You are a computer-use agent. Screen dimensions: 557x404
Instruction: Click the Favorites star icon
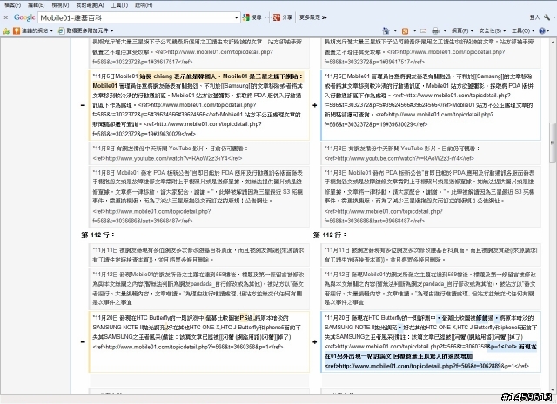tap(6, 31)
